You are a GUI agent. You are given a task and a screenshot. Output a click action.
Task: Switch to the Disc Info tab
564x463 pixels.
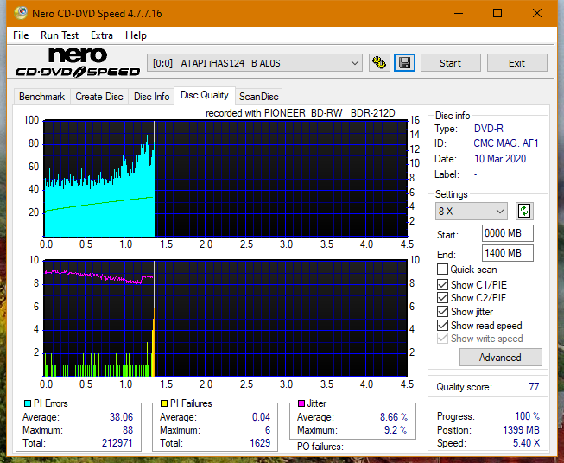[x=151, y=97]
